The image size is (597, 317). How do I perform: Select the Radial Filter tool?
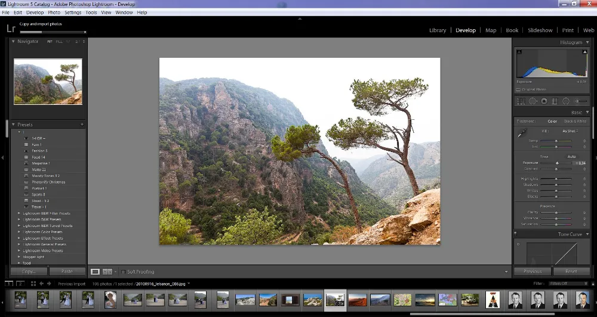click(566, 101)
